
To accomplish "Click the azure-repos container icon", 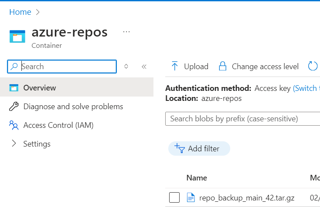I will tap(17, 36).
